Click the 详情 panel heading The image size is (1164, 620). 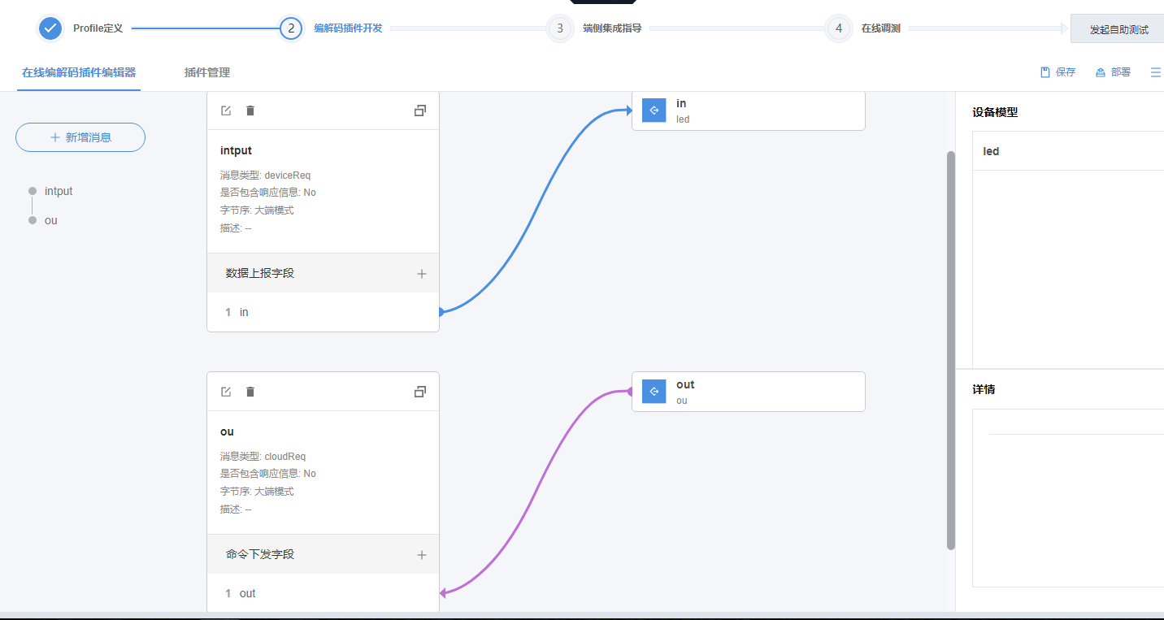pyautogui.click(x=984, y=389)
